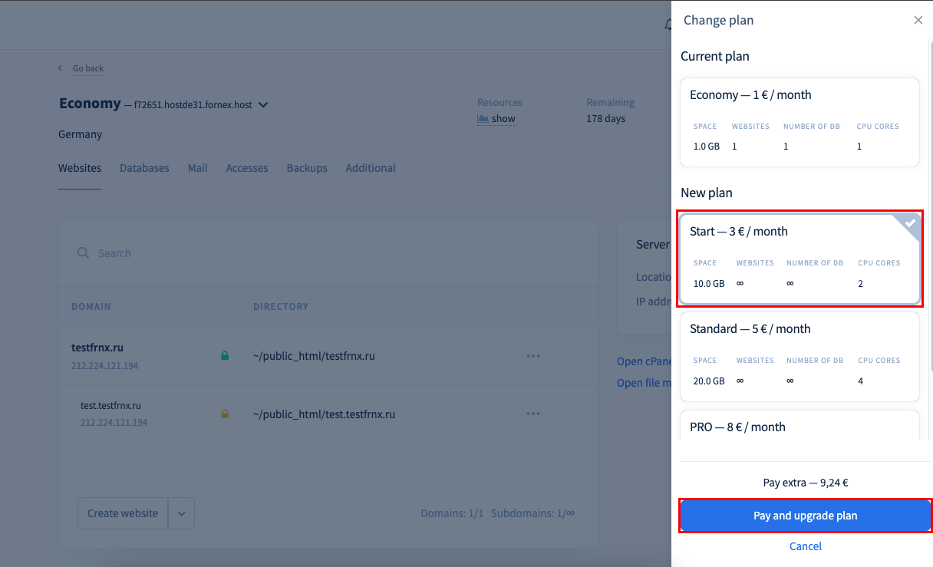Click the DIRECTORY column header

tap(281, 306)
